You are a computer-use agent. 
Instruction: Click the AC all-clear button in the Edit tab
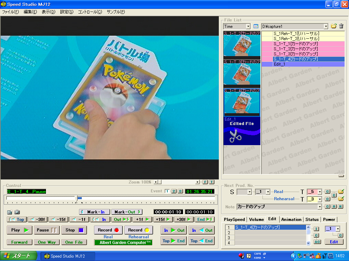[317, 242]
